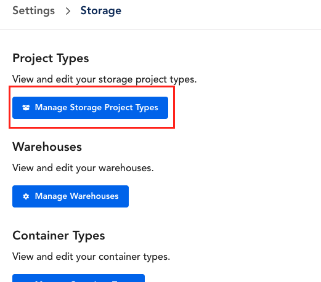Click the breadcrumb chevron separator arrow
321x282 pixels.
(68, 11)
